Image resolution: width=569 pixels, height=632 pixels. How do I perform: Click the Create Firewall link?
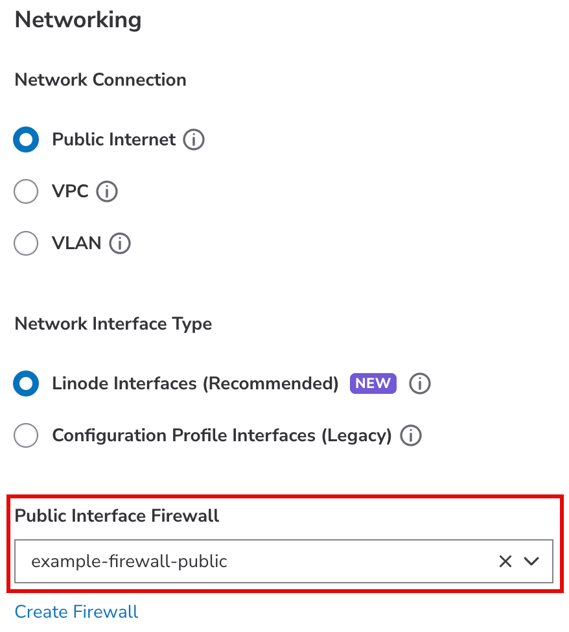76,611
